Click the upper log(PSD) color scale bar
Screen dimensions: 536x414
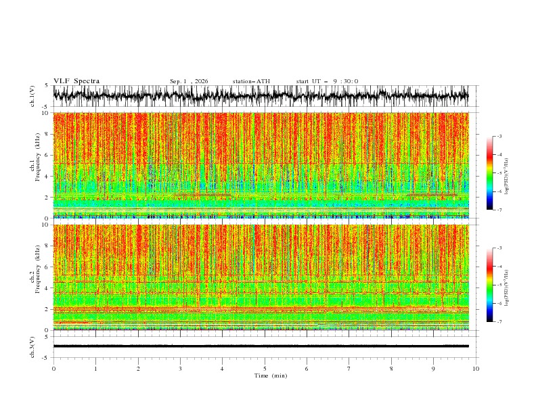click(490, 172)
